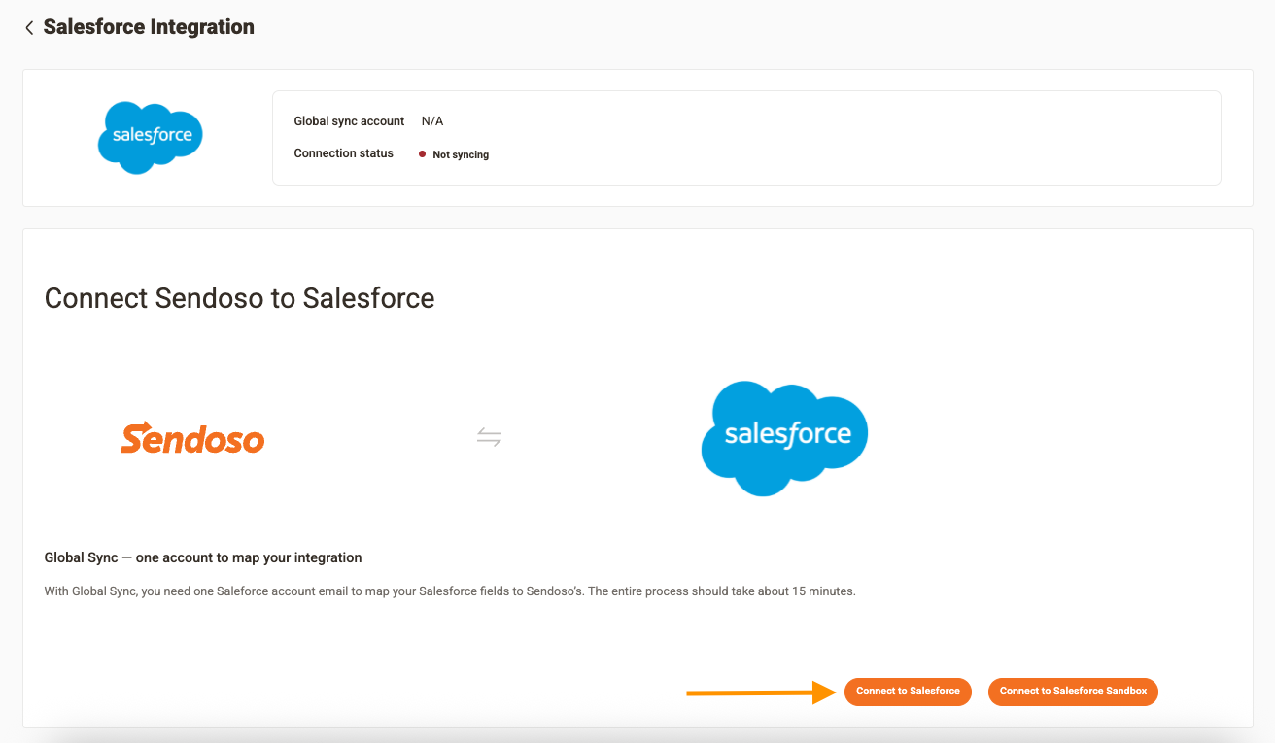This screenshot has height=743, width=1275.
Task: Click the Global Sync one account subheading
Action: click(x=203, y=557)
